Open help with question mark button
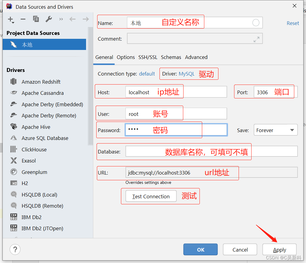The image size is (306, 263). click(15, 249)
